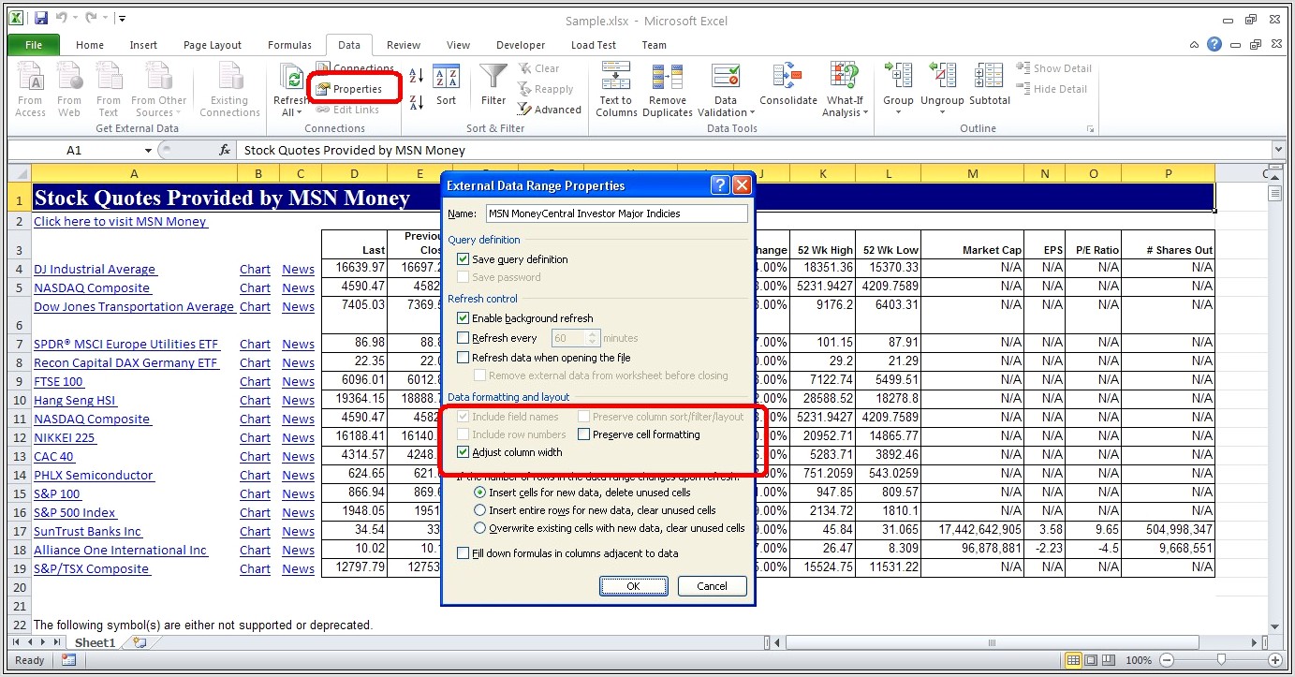Image resolution: width=1295 pixels, height=677 pixels.
Task: Click OK in properties dialog
Action: pos(633,586)
